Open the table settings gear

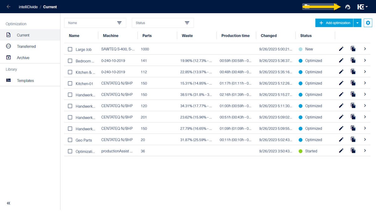click(x=368, y=23)
